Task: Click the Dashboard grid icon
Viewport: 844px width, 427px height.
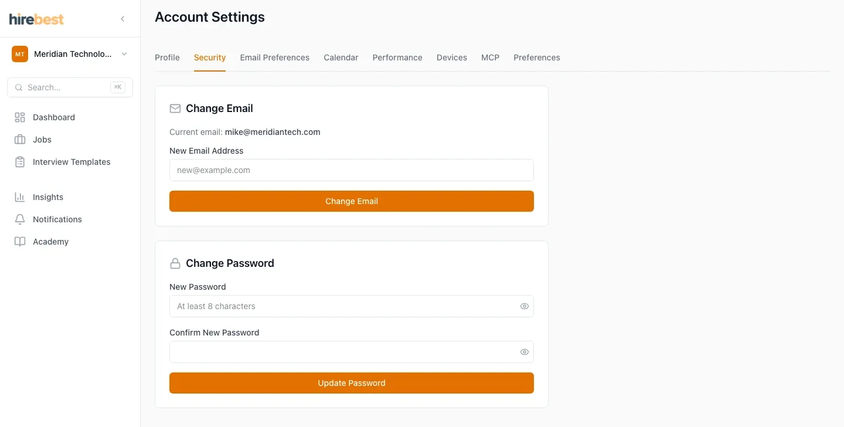Action: [20, 117]
